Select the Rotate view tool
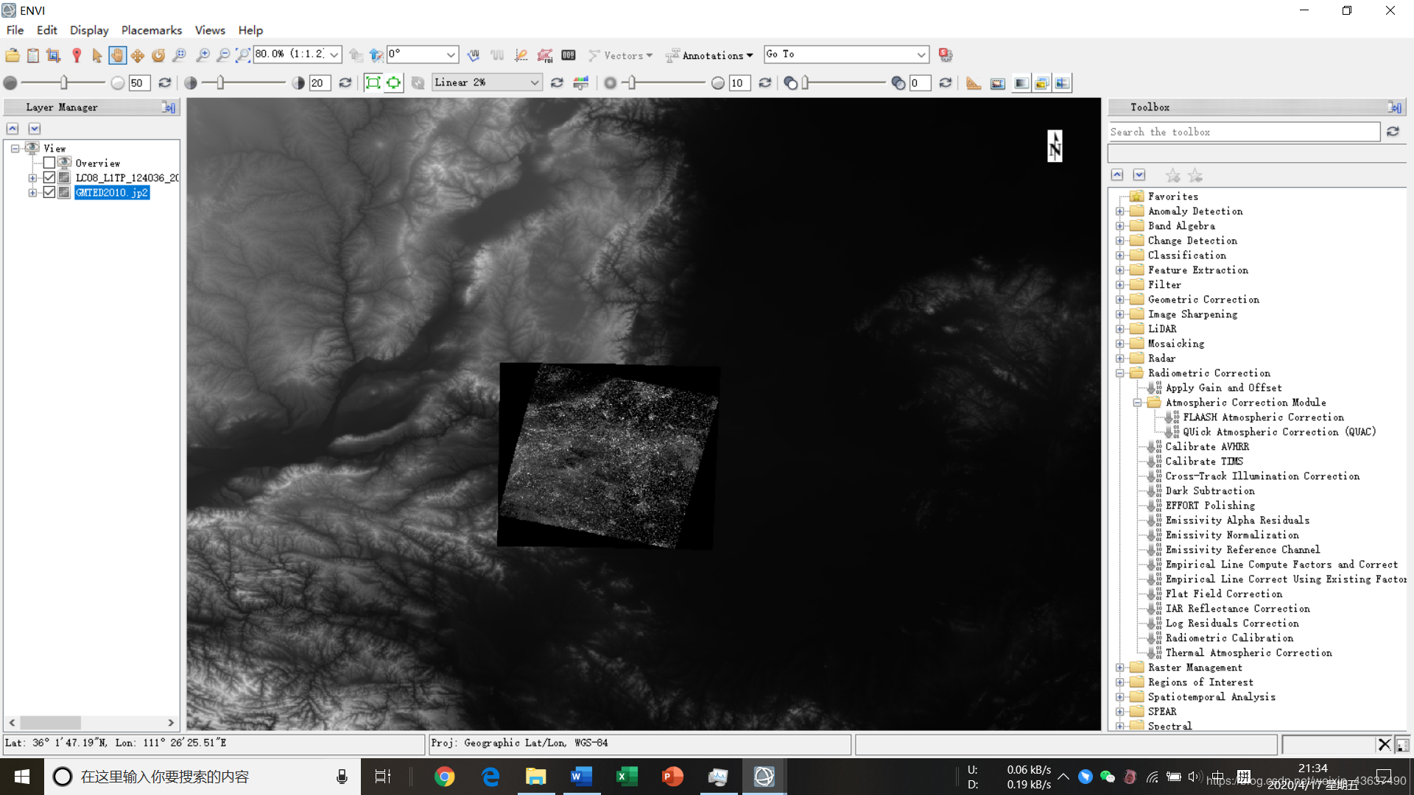 point(158,55)
